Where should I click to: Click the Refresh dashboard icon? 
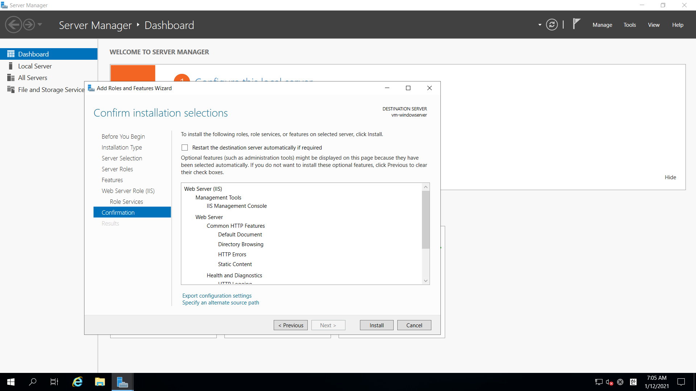point(552,25)
